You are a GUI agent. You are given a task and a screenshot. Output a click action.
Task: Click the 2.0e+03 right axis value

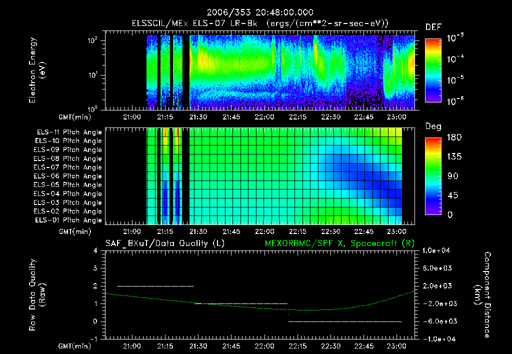(437, 285)
